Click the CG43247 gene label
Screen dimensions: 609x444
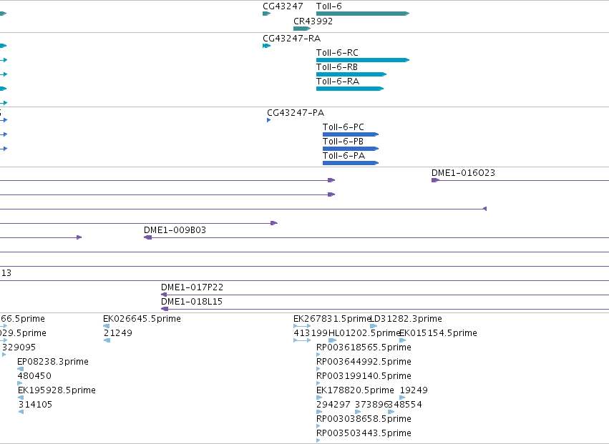point(283,6)
